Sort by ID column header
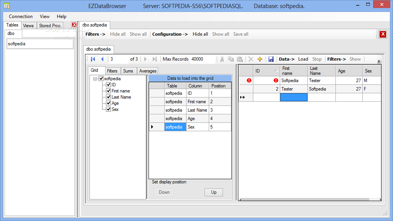The image size is (393, 221). (x=266, y=71)
